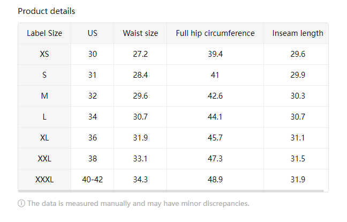The height and width of the screenshot is (222, 347).
Task: Select the XXL label size row
Action: [x=44, y=159]
